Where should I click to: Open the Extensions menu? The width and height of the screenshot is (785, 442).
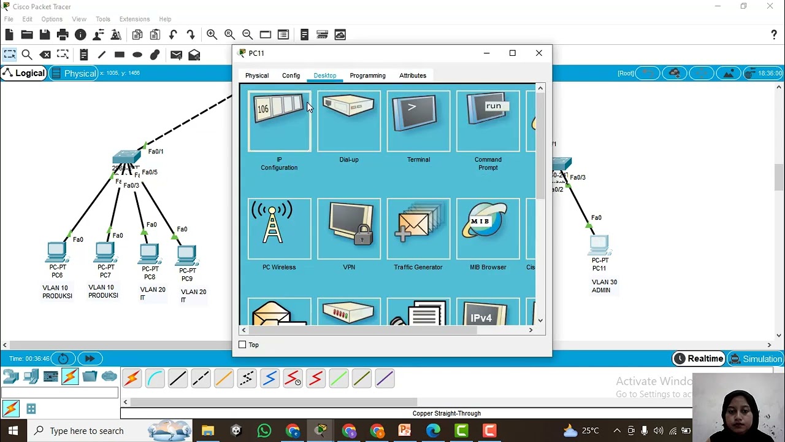[x=134, y=19]
